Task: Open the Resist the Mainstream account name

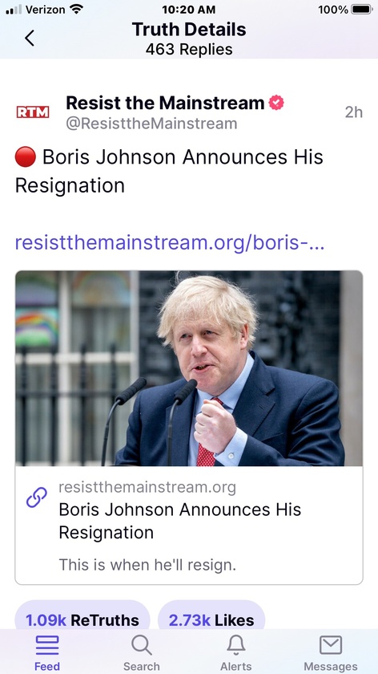Action: [x=165, y=104]
